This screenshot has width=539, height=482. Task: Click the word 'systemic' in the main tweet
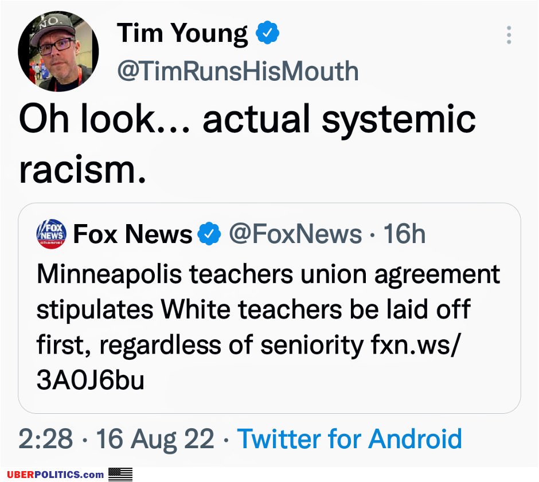click(398, 119)
